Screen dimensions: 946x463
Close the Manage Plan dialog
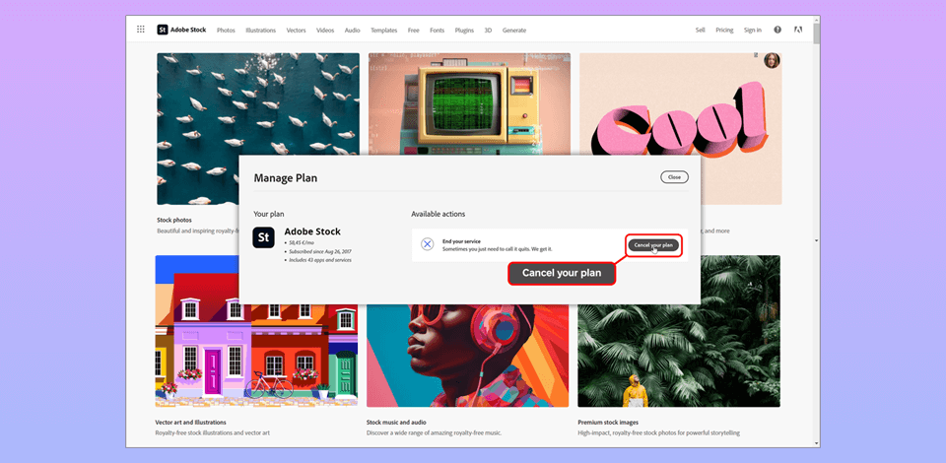coord(674,177)
